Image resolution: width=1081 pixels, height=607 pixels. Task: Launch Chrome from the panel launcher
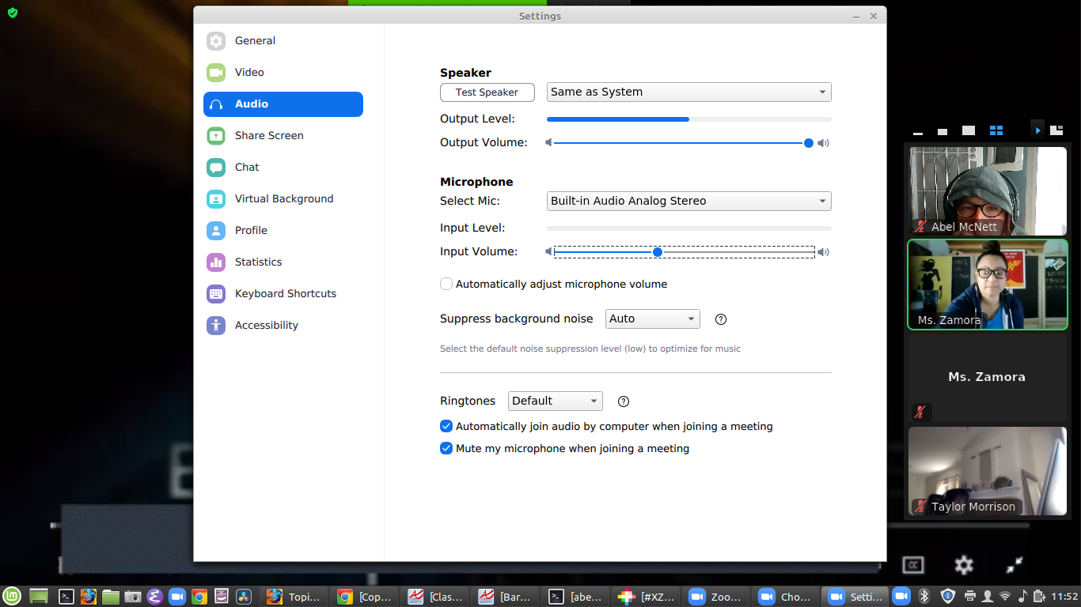[199, 597]
